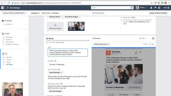Click Learn more link under Ad Setup
This screenshot has height=96, width=171.
point(60,42)
